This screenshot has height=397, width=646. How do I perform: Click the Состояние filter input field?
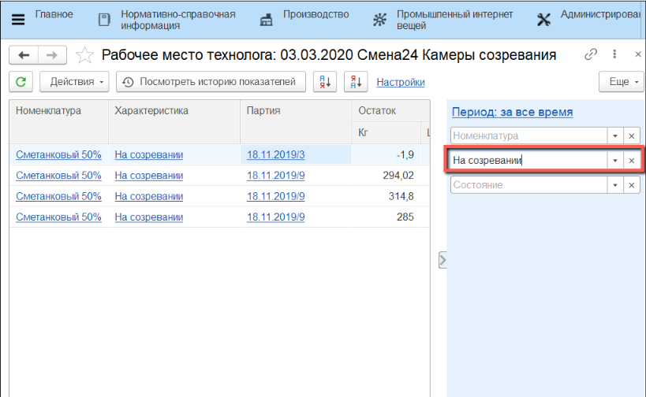pos(527,185)
